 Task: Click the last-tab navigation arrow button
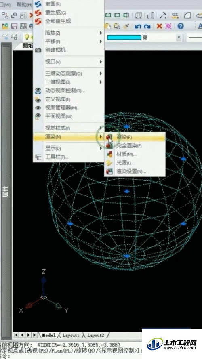point(35,335)
